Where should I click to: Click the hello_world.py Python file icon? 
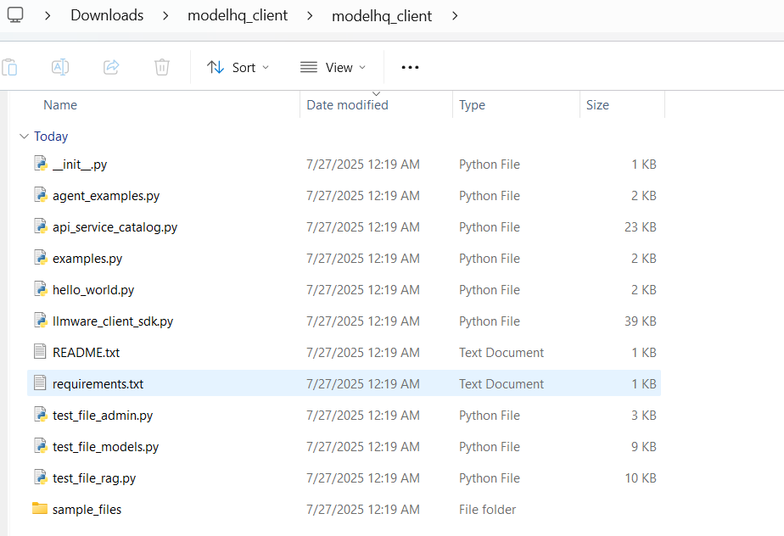pyautogui.click(x=40, y=289)
